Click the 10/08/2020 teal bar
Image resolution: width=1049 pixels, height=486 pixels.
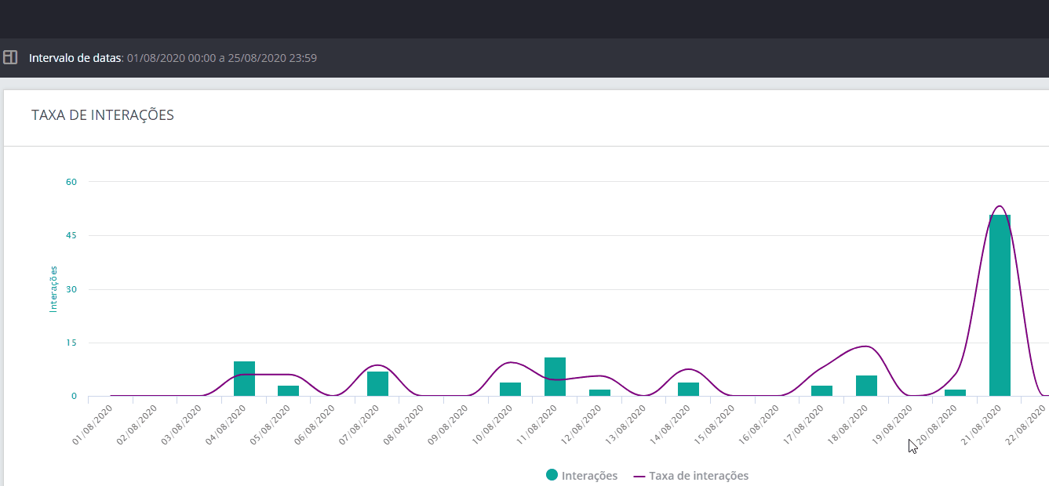pos(510,389)
